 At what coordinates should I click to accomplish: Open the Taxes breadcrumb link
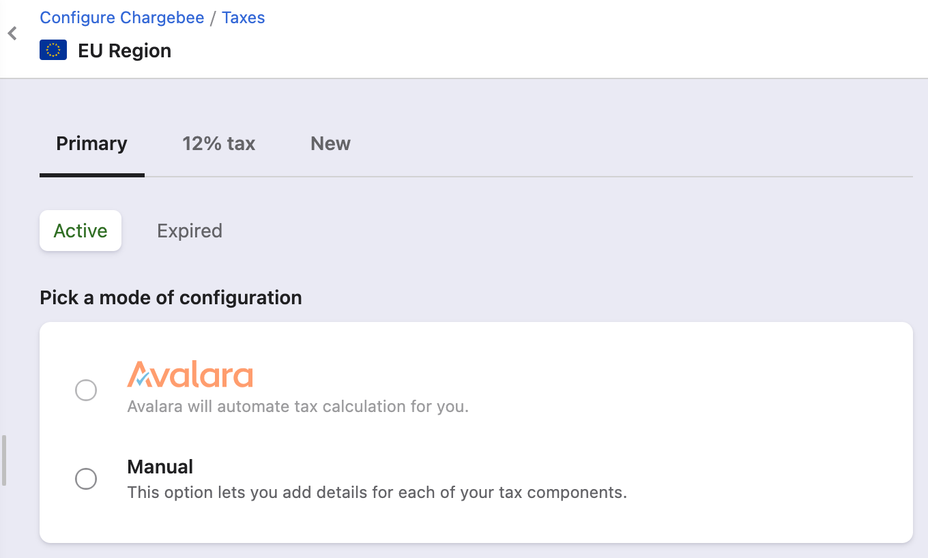(244, 18)
